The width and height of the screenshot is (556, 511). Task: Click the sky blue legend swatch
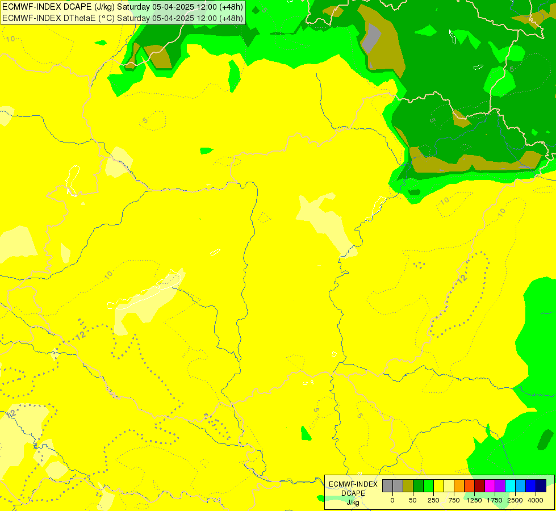[x=521, y=485]
